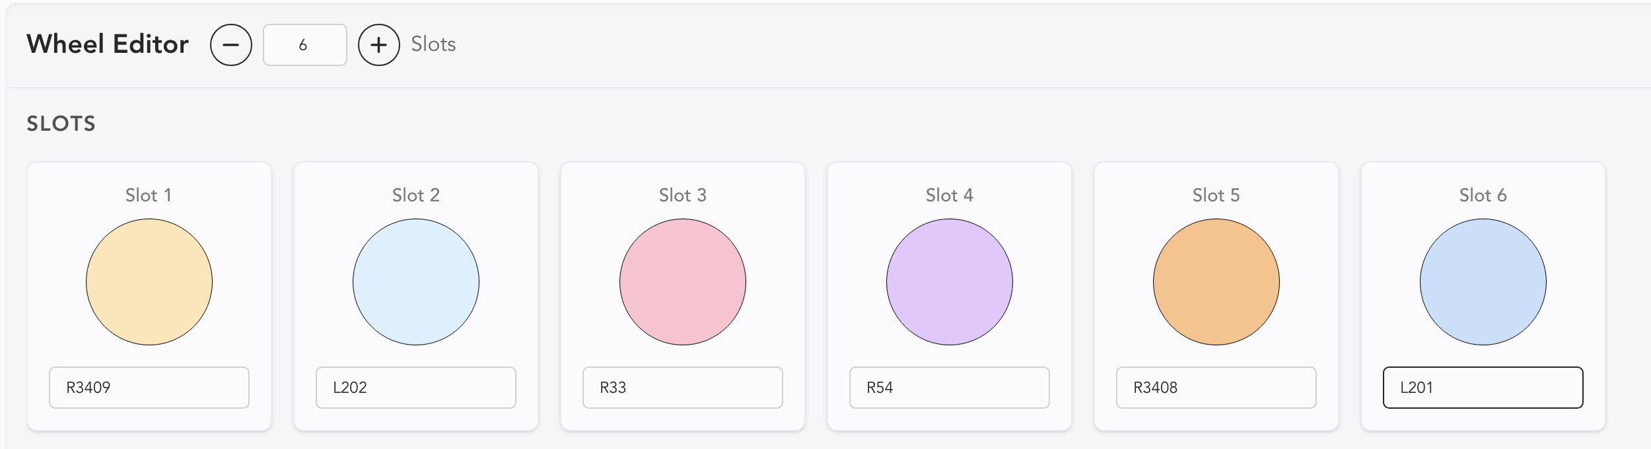Select the Slot 5 orange color circle
Screen dimensions: 1651x449
coord(1216,282)
